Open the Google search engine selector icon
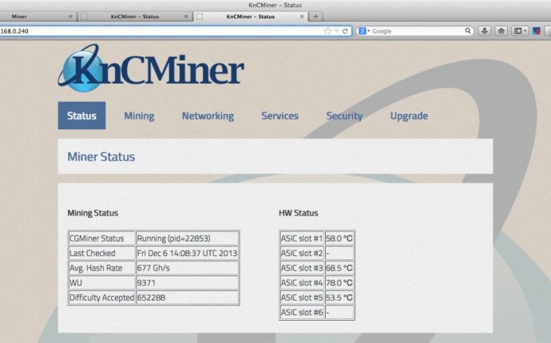The image size is (551, 343). (x=364, y=31)
